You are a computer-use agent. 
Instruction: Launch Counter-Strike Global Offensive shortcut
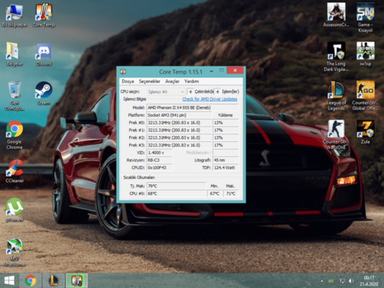pos(366,96)
